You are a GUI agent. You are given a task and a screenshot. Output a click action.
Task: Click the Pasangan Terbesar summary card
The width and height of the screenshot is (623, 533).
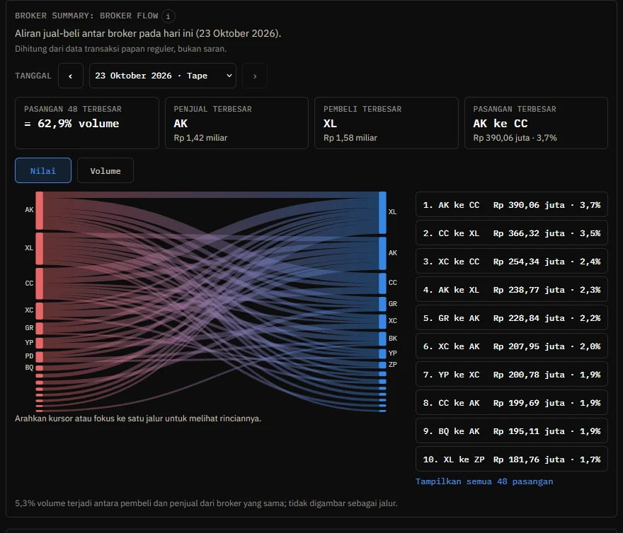click(536, 123)
